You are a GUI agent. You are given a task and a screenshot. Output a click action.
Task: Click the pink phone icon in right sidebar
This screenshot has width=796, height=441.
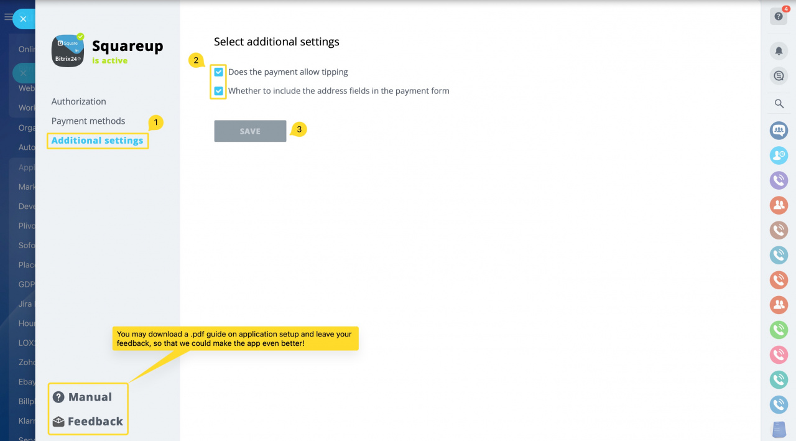click(778, 355)
